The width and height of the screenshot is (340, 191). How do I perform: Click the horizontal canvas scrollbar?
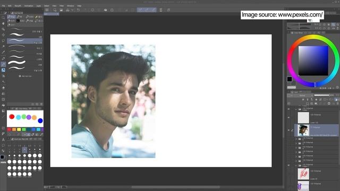176,187
